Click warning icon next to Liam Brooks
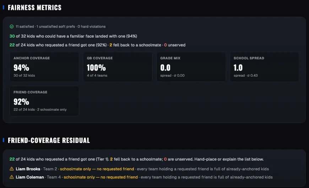The width and height of the screenshot is (309, 188). [12, 169]
